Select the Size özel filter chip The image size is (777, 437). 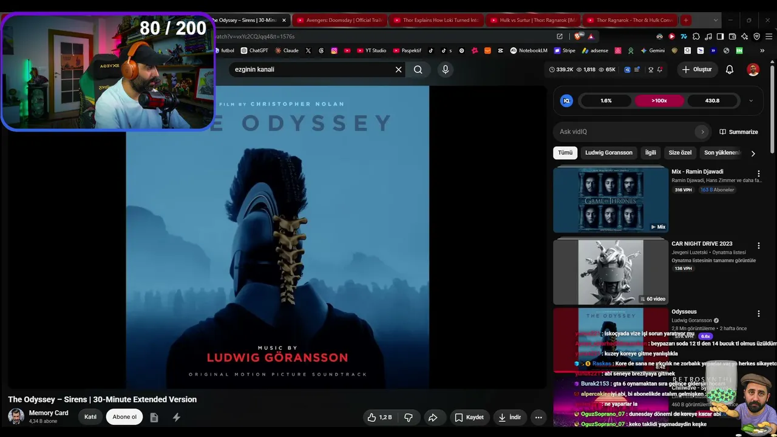680,153
